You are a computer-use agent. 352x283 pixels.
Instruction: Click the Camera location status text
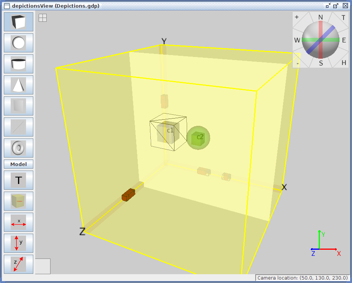(x=303, y=278)
